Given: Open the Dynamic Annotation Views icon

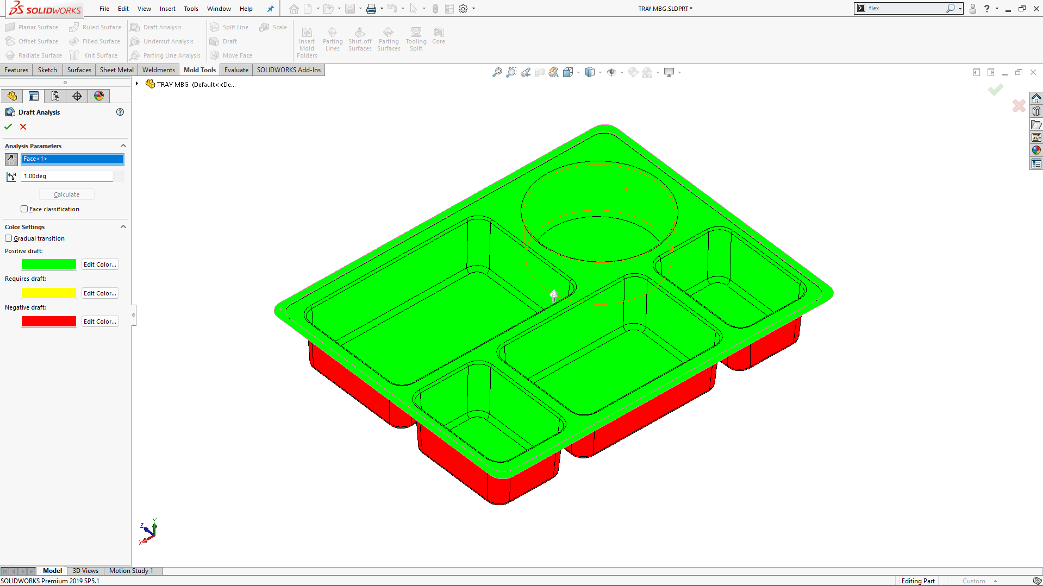Looking at the screenshot, I should coord(554,72).
